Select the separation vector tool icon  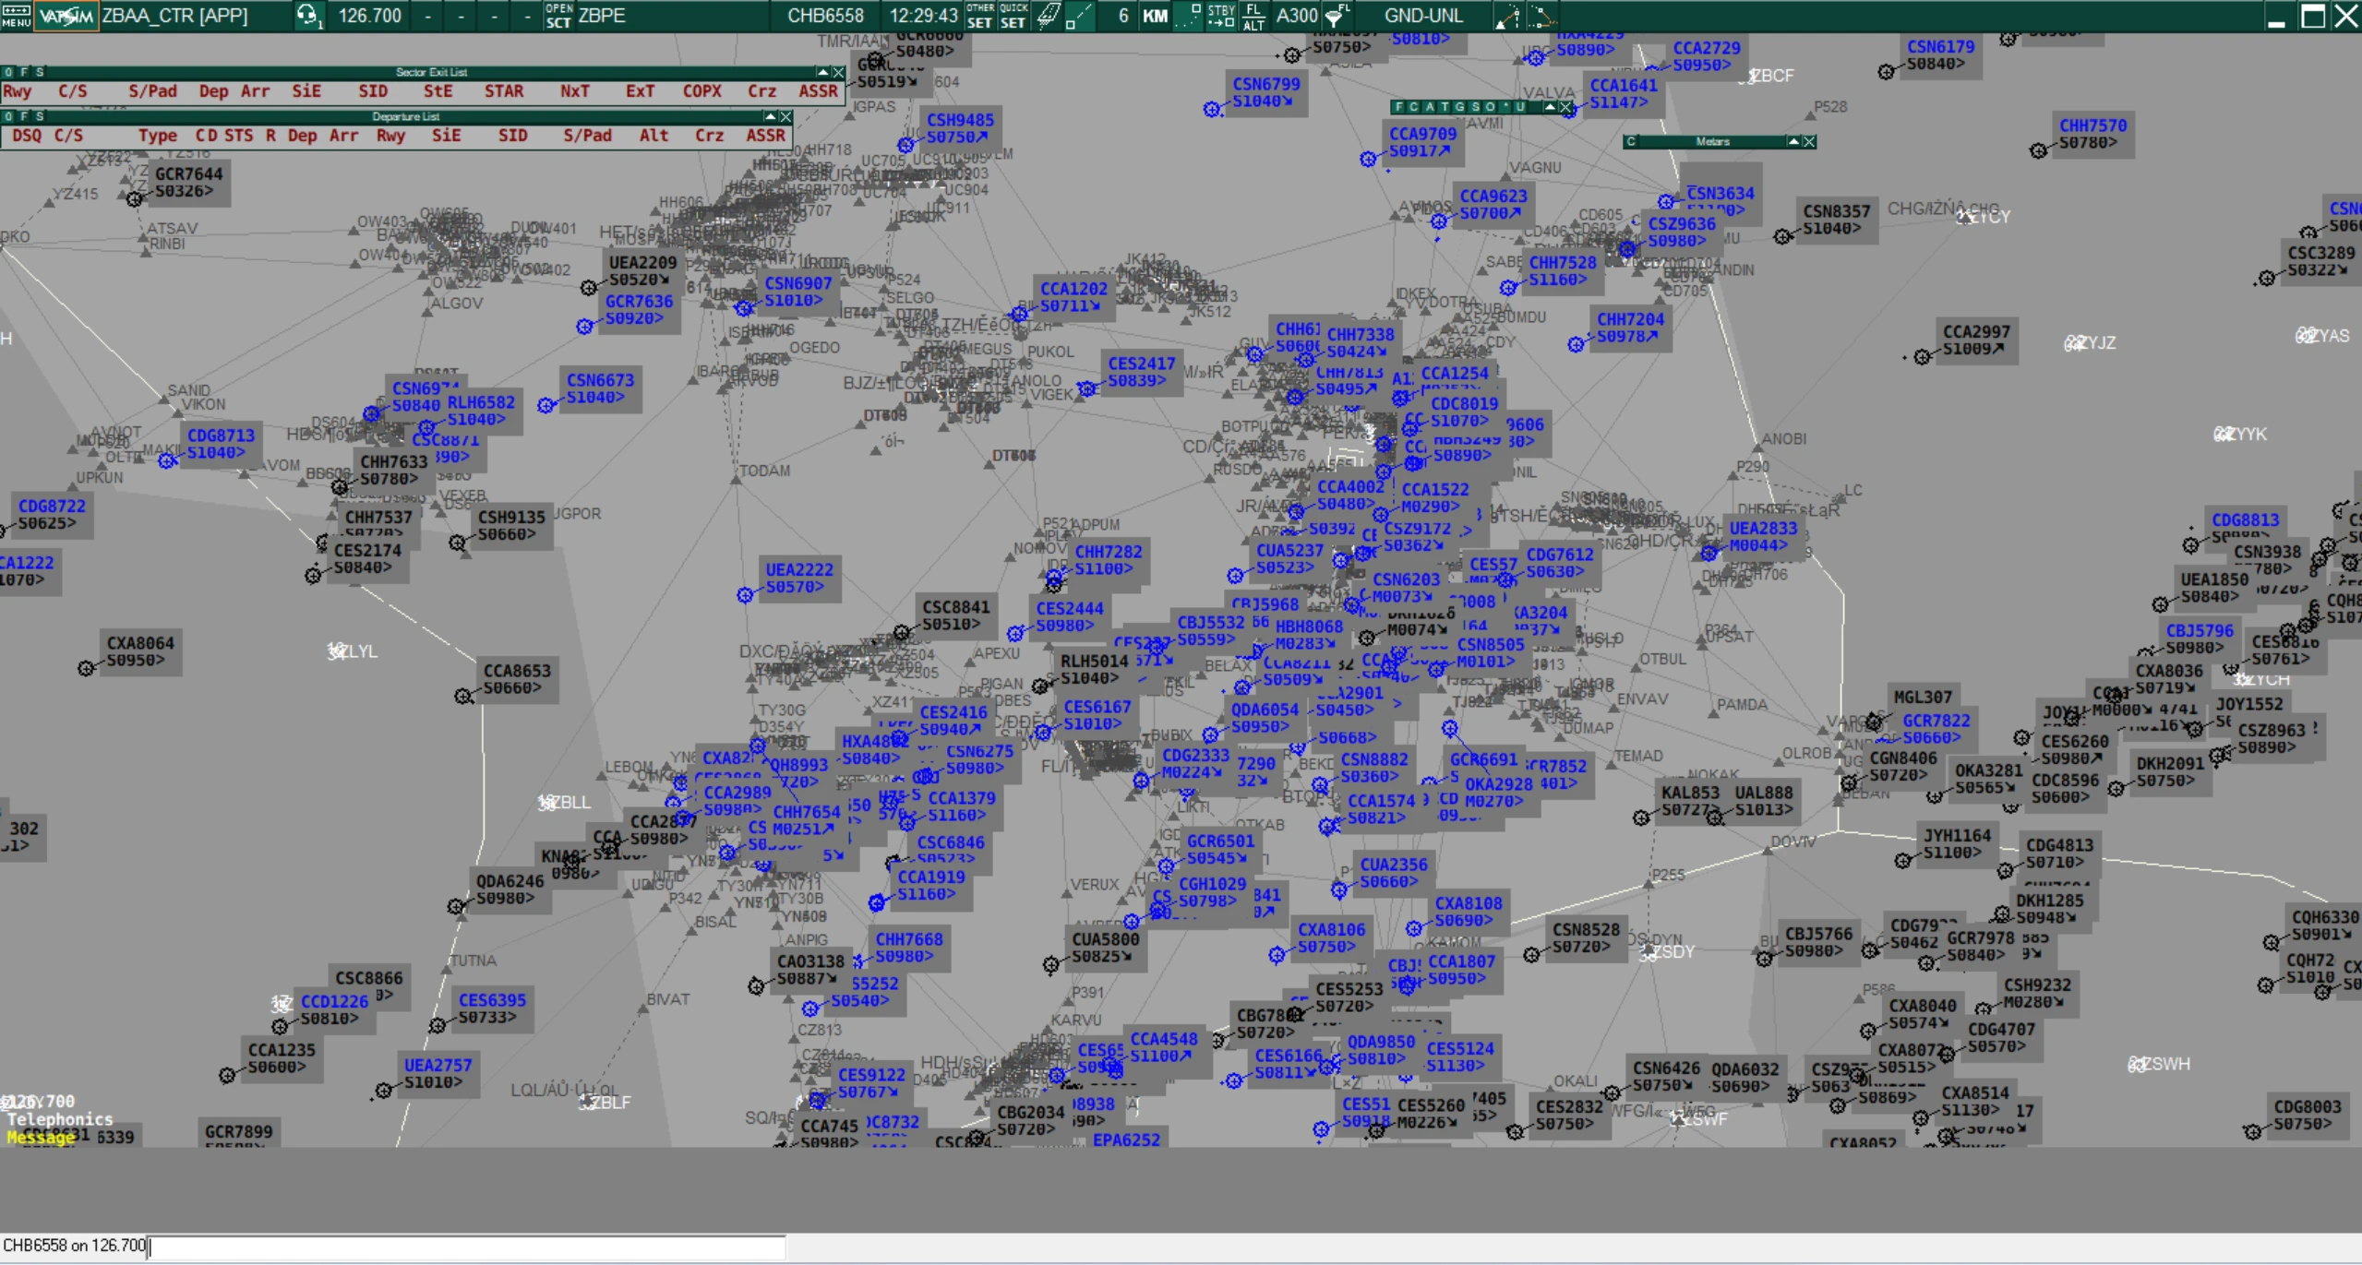click(1506, 16)
